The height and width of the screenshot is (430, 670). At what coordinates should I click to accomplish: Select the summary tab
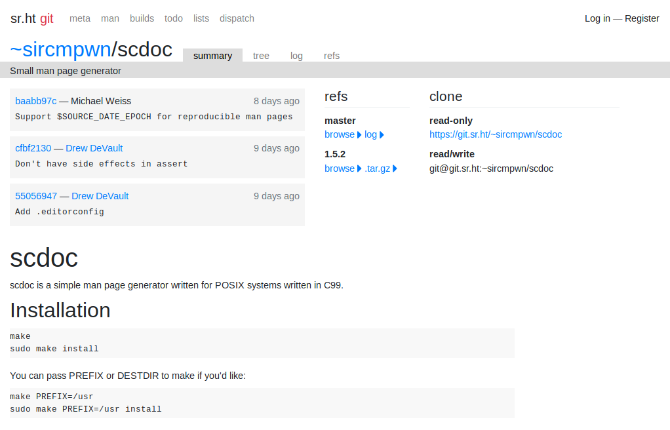pyautogui.click(x=213, y=56)
